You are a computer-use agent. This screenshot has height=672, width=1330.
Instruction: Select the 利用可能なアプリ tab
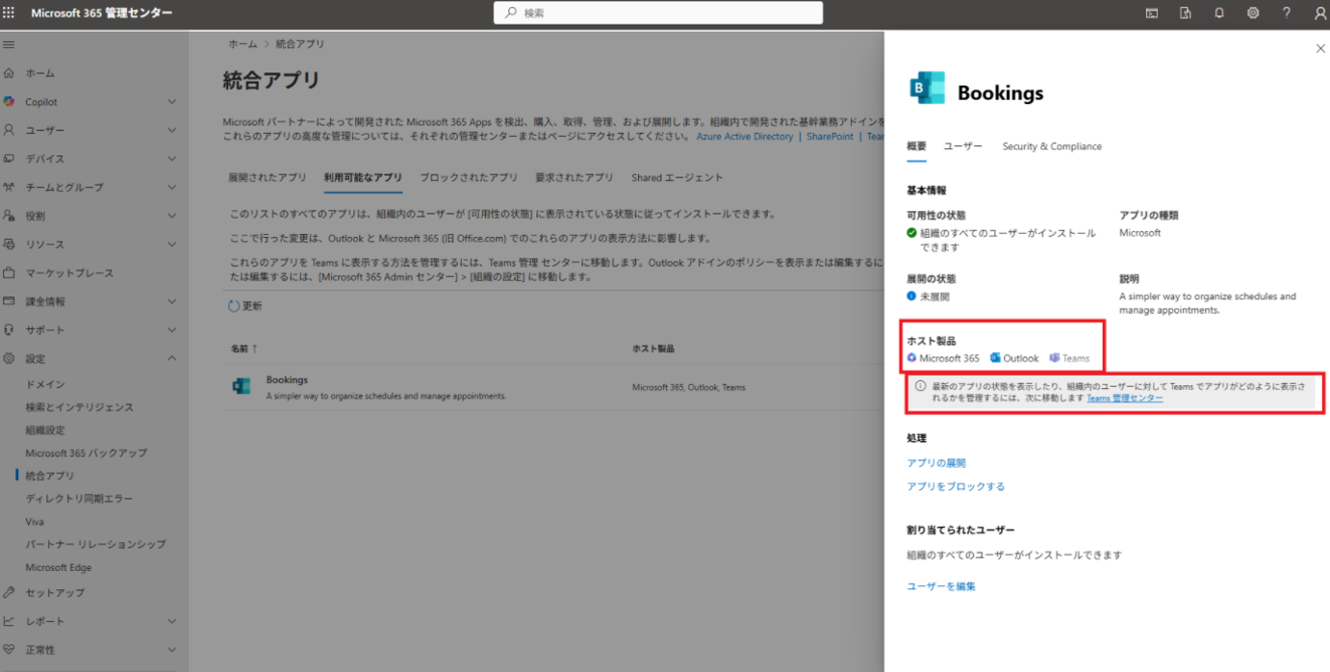pos(363,177)
